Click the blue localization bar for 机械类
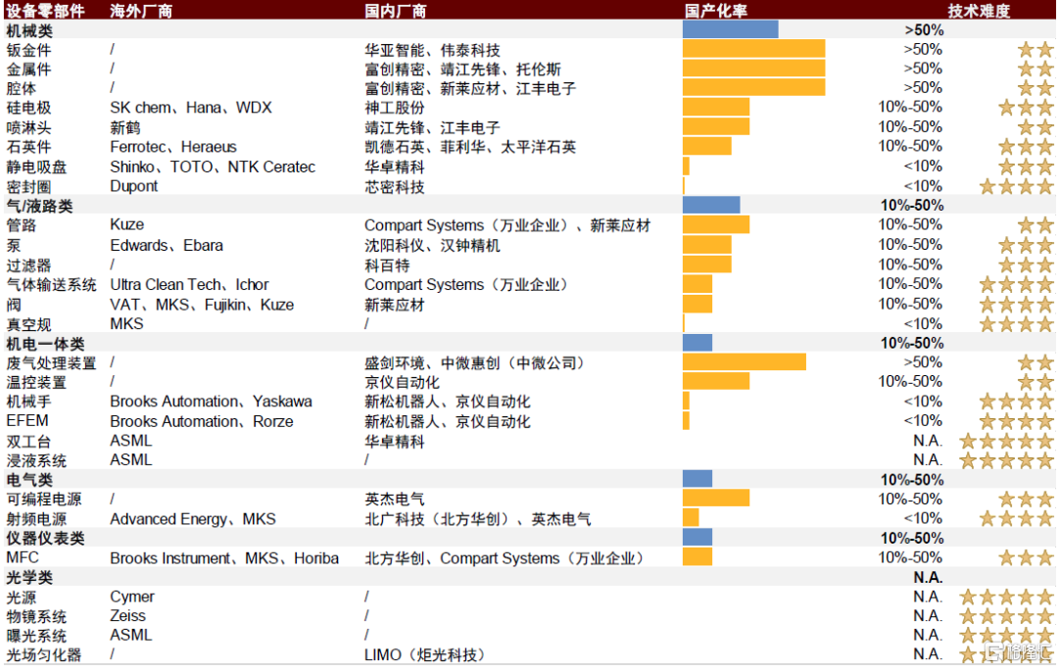This screenshot has height=668, width=1058. click(730, 29)
